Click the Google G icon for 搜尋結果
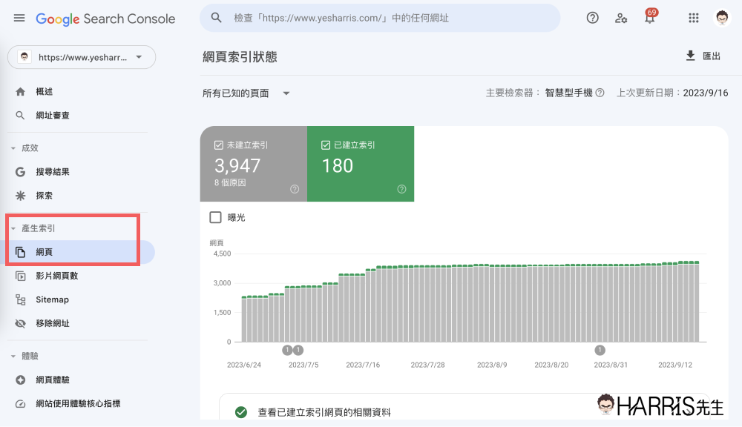This screenshot has width=742, height=427. click(x=20, y=172)
